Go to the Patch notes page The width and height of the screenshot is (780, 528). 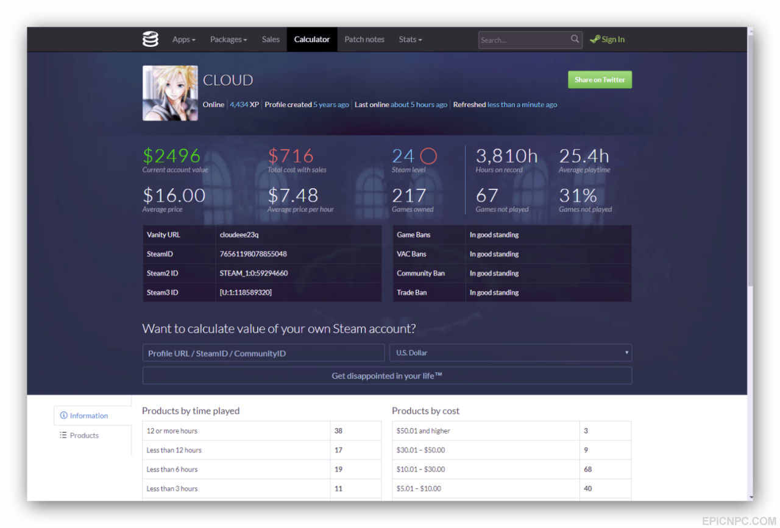364,40
